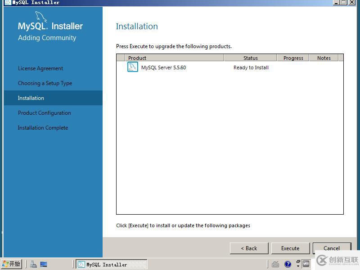Click the MySQL Installer taskbar button
The image size is (360, 270).
coord(112,264)
